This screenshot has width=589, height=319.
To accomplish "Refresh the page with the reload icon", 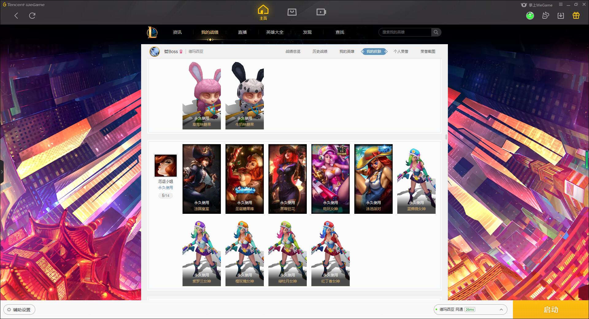I will (32, 16).
